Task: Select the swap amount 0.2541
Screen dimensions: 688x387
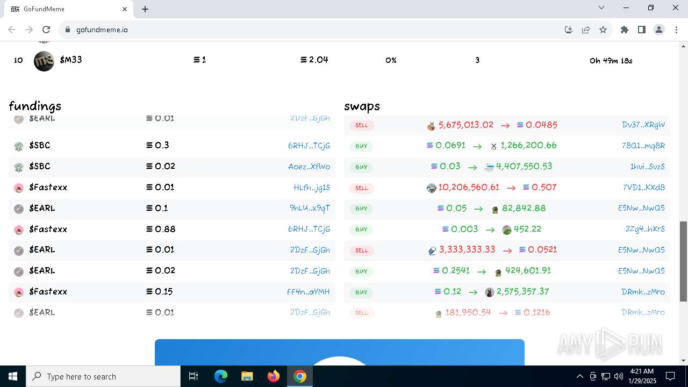Action: coord(456,270)
